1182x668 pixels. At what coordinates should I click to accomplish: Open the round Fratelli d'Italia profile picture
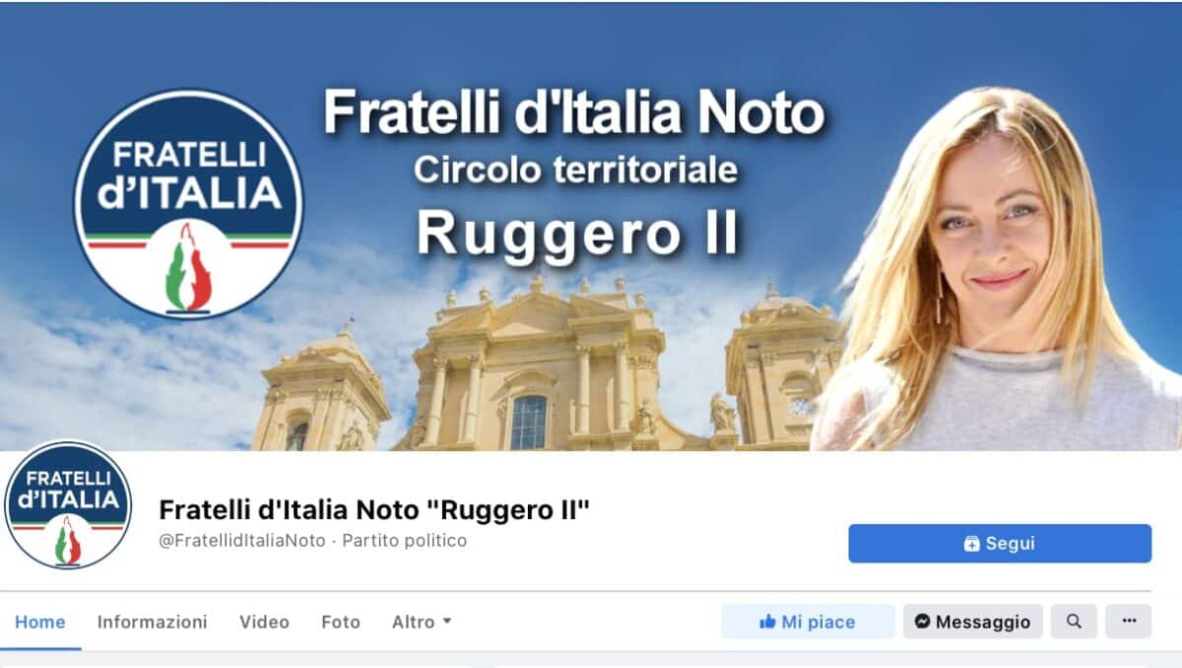(67, 504)
